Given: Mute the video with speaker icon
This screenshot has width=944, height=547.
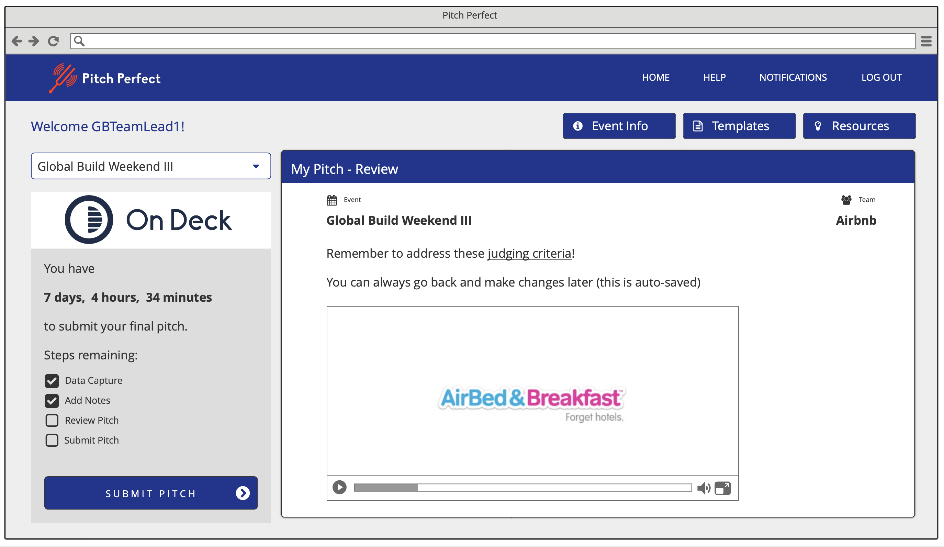Looking at the screenshot, I should pyautogui.click(x=704, y=488).
